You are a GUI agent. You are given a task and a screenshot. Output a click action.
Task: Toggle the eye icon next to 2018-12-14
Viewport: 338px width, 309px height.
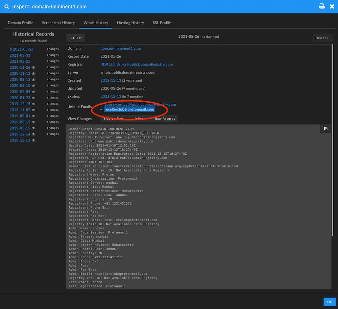(x=34, y=134)
